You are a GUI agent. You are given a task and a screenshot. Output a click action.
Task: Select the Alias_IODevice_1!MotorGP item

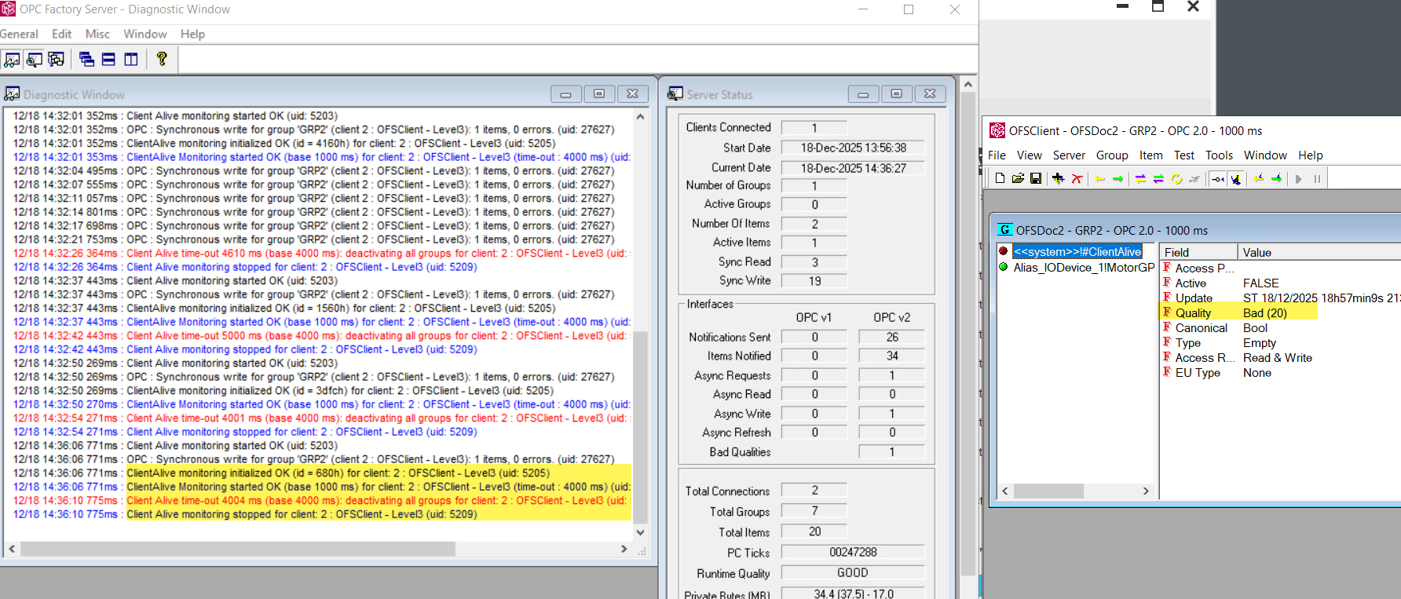tap(1084, 268)
